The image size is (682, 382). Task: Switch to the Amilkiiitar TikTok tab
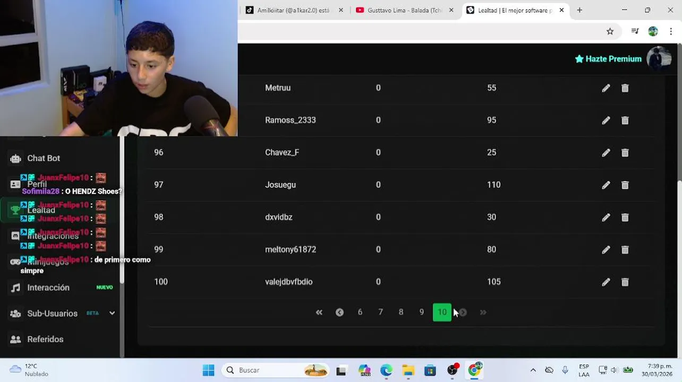(294, 10)
